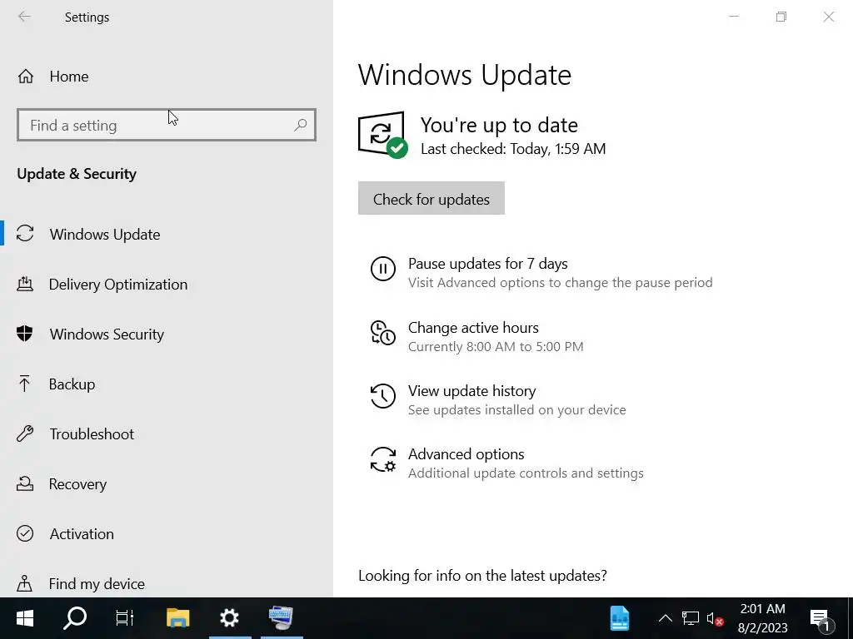The width and height of the screenshot is (853, 639).
Task: Click the Windows Security shield icon
Action: [25, 334]
